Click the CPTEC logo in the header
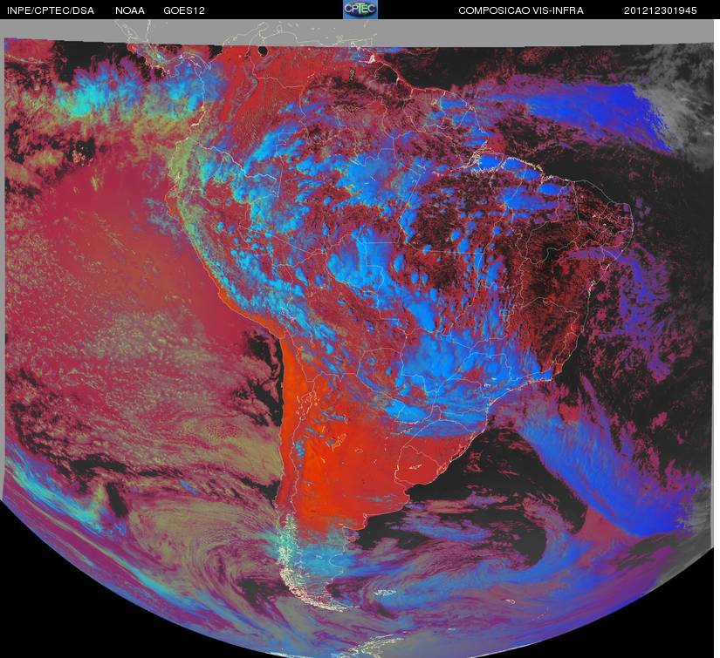The height and width of the screenshot is (658, 720). pyautogui.click(x=360, y=10)
